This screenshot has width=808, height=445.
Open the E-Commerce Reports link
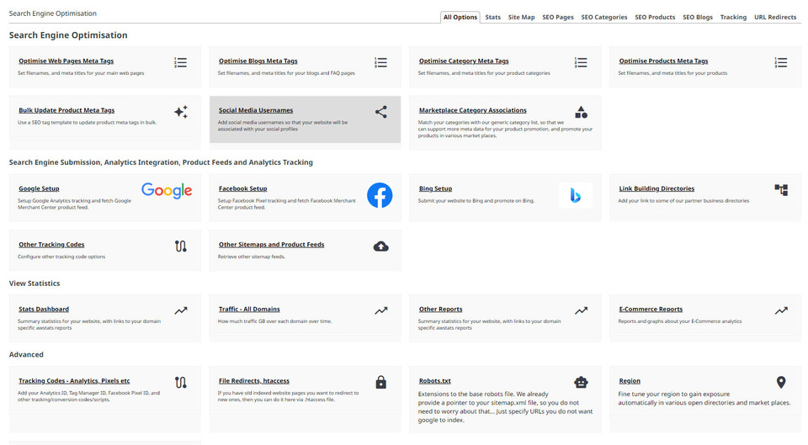pos(651,310)
